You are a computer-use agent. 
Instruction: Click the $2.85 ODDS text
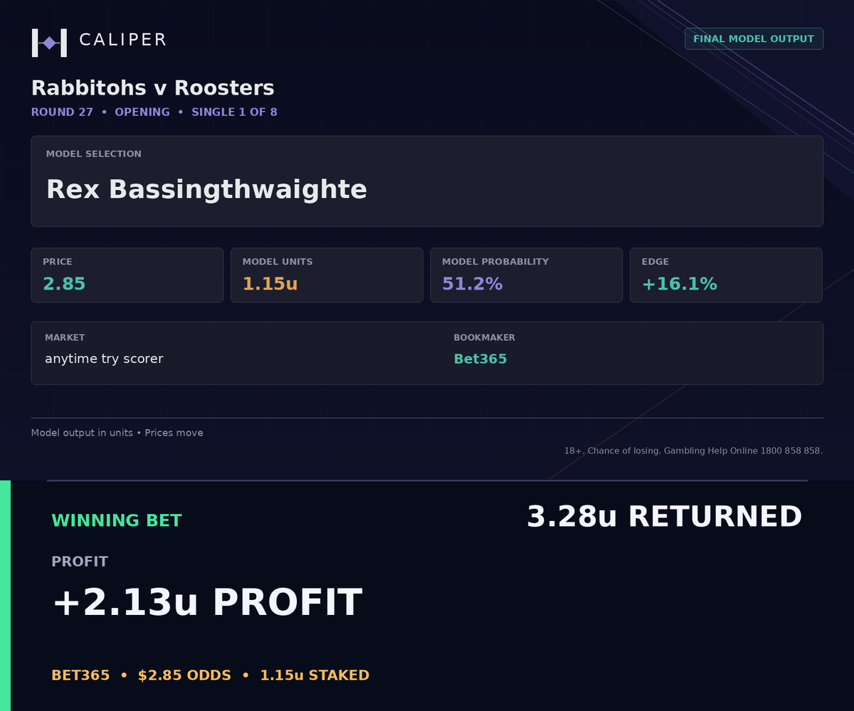pyautogui.click(x=184, y=675)
